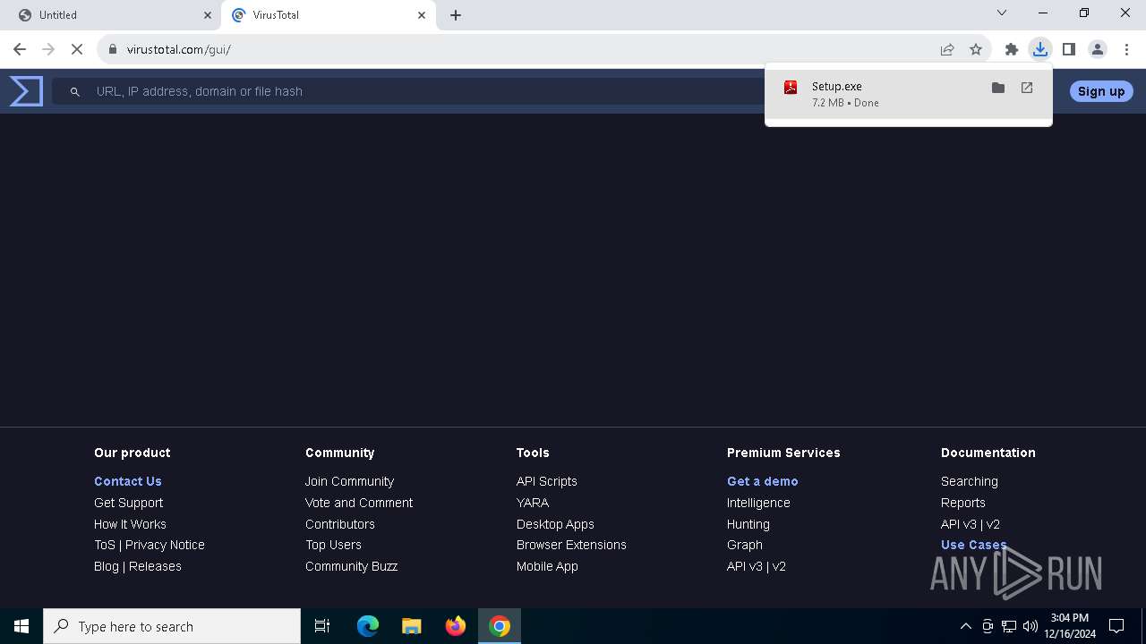
Task: Go back to previous page
Action: (x=20, y=49)
